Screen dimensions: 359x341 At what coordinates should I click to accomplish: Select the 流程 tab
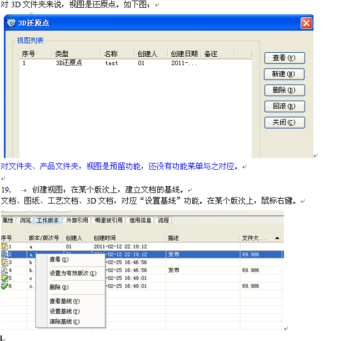tap(163, 220)
